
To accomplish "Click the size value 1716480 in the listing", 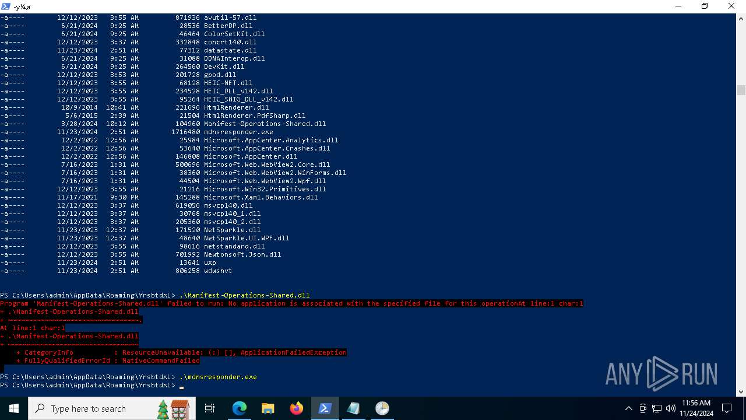I will [185, 132].
